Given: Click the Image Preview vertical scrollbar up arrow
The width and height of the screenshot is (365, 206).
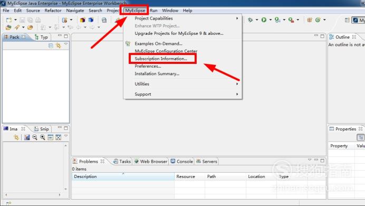Looking at the screenshot, I should [x=65, y=146].
